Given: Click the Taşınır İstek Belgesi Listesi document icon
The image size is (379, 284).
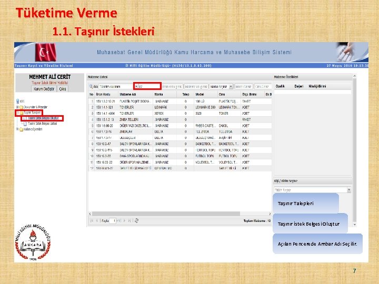Looking at the screenshot, I should [25, 124].
